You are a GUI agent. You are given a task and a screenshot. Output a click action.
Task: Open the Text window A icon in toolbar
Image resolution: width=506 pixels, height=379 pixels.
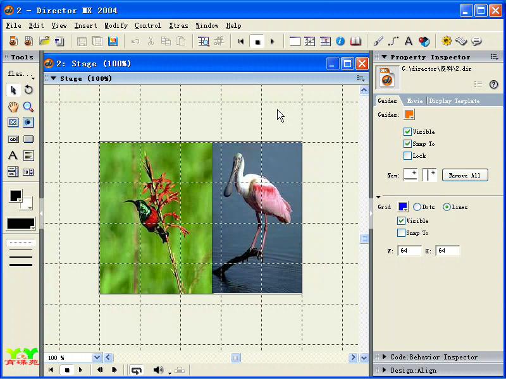coord(409,41)
